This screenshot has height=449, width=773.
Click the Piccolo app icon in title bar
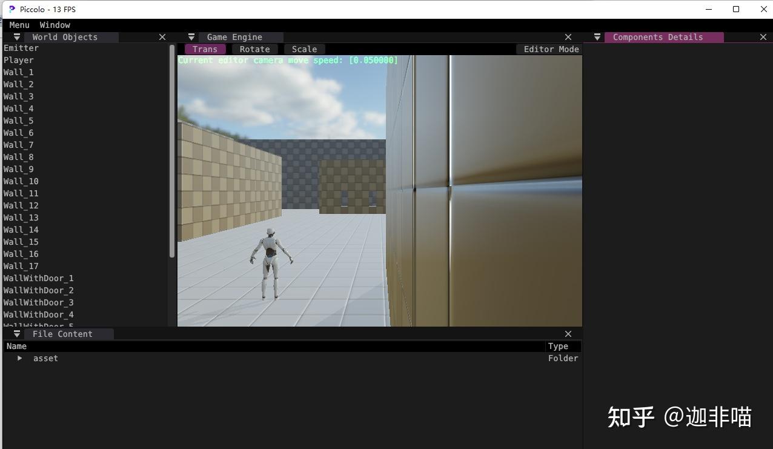click(x=12, y=9)
